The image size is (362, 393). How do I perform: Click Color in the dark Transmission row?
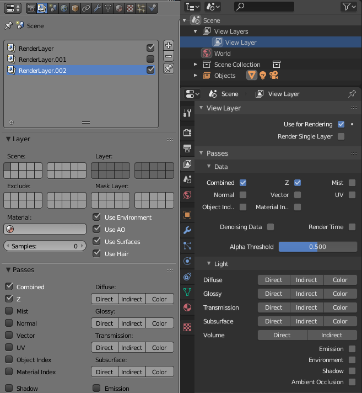[x=340, y=307]
